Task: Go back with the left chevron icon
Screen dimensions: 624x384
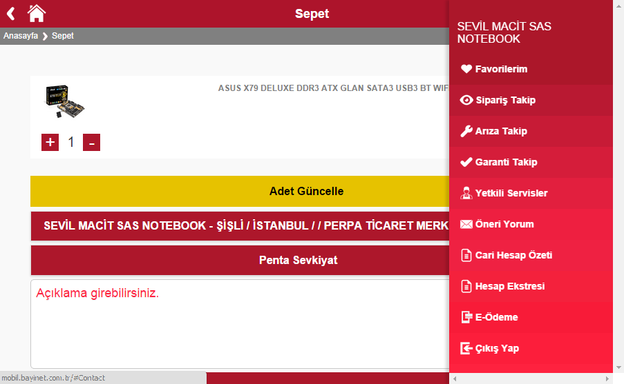Action: tap(11, 14)
